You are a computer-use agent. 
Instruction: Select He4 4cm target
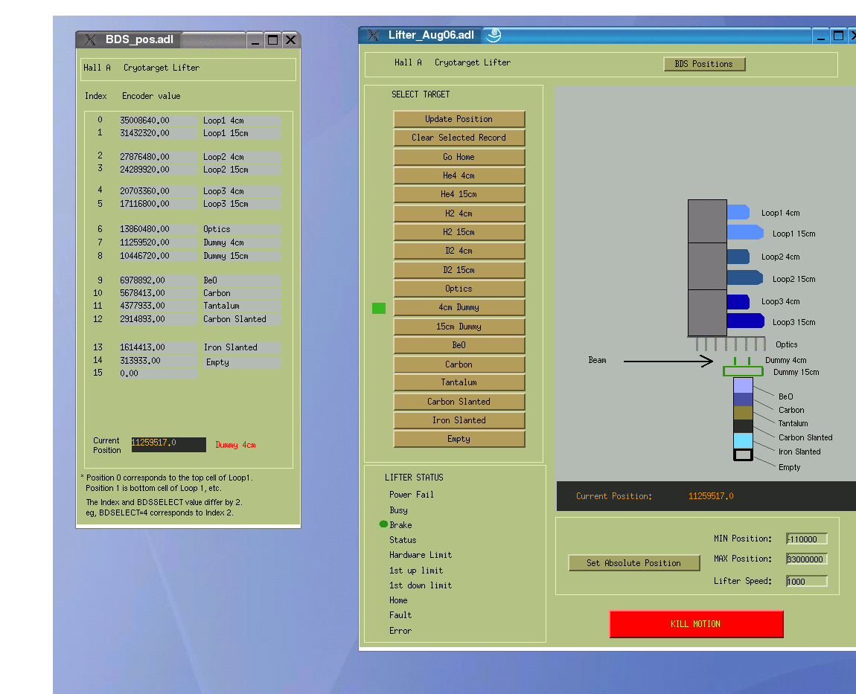(x=459, y=176)
